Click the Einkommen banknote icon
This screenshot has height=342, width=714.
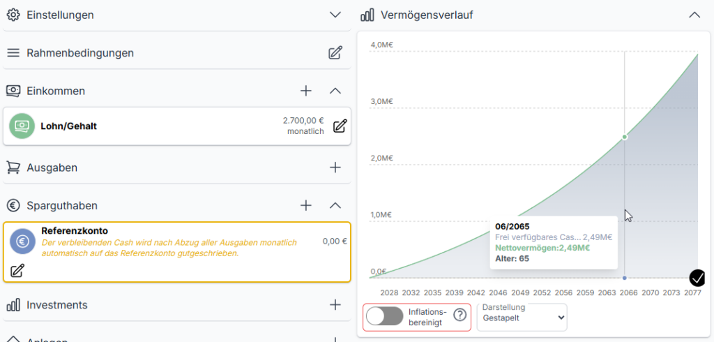(x=14, y=91)
